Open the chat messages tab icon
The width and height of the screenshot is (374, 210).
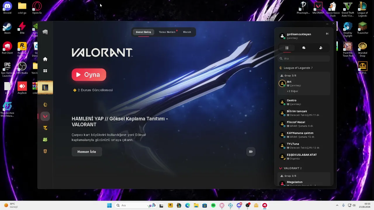tap(304, 48)
